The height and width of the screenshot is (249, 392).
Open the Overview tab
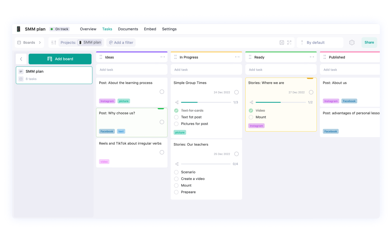88,29
